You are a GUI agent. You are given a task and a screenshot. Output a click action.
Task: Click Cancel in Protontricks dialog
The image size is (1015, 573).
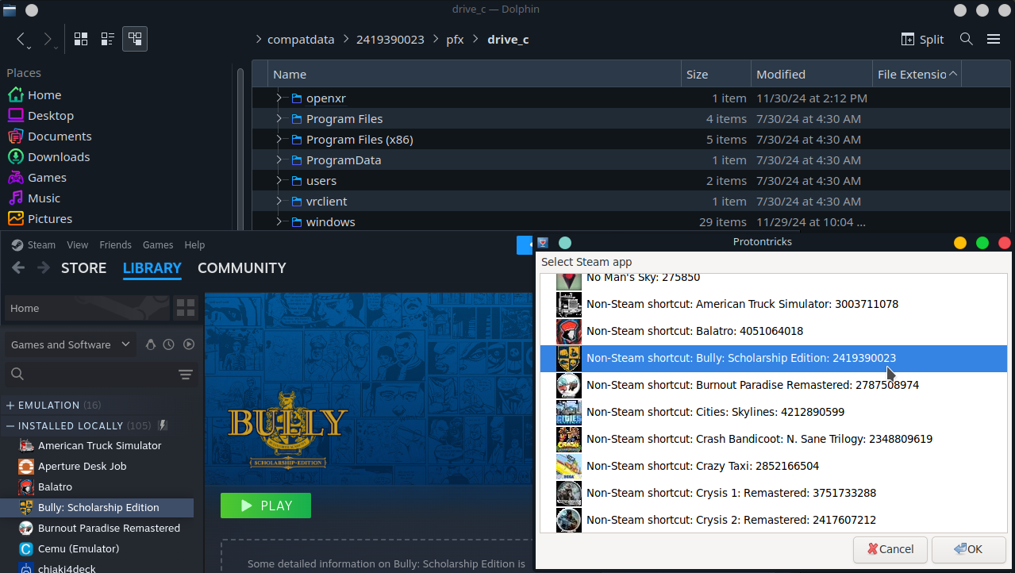coord(890,549)
